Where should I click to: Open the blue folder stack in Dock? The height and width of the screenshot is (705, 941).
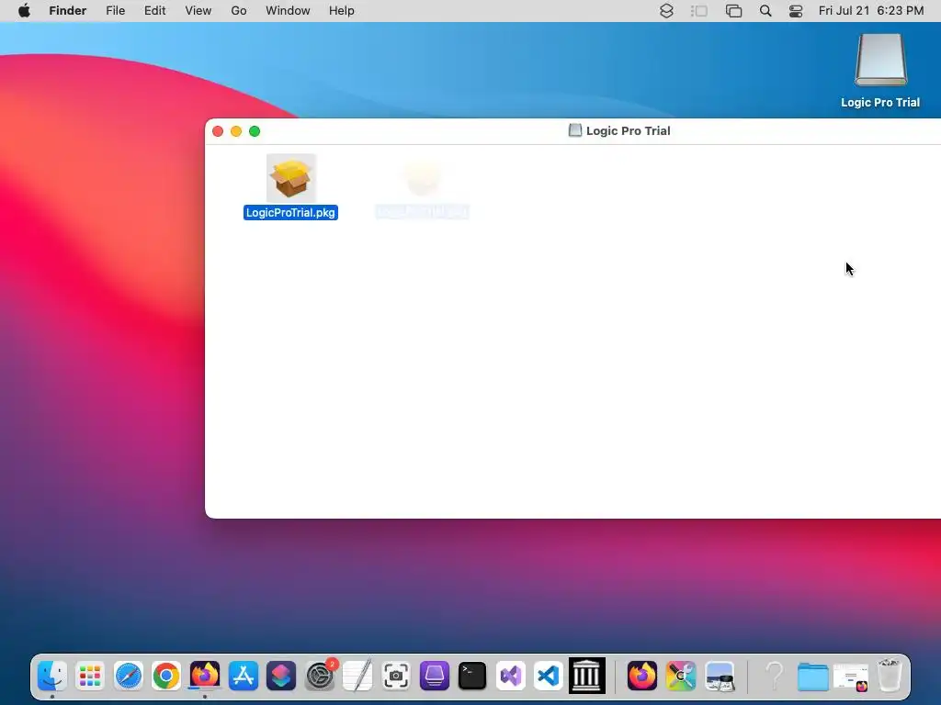click(x=812, y=677)
